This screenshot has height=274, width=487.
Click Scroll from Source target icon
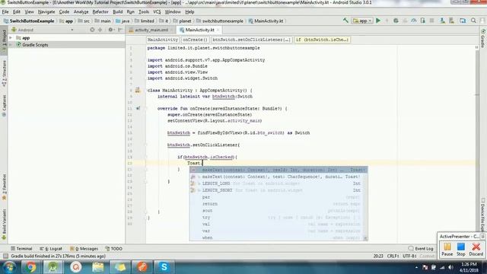(92, 30)
